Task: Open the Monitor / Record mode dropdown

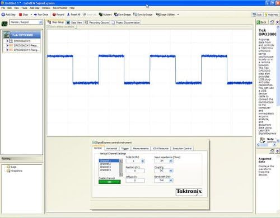Action: 40,22
